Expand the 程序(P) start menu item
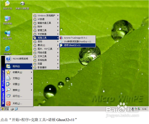 coord(19,66)
